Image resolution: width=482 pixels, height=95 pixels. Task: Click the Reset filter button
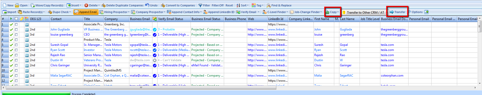tap(229, 5)
